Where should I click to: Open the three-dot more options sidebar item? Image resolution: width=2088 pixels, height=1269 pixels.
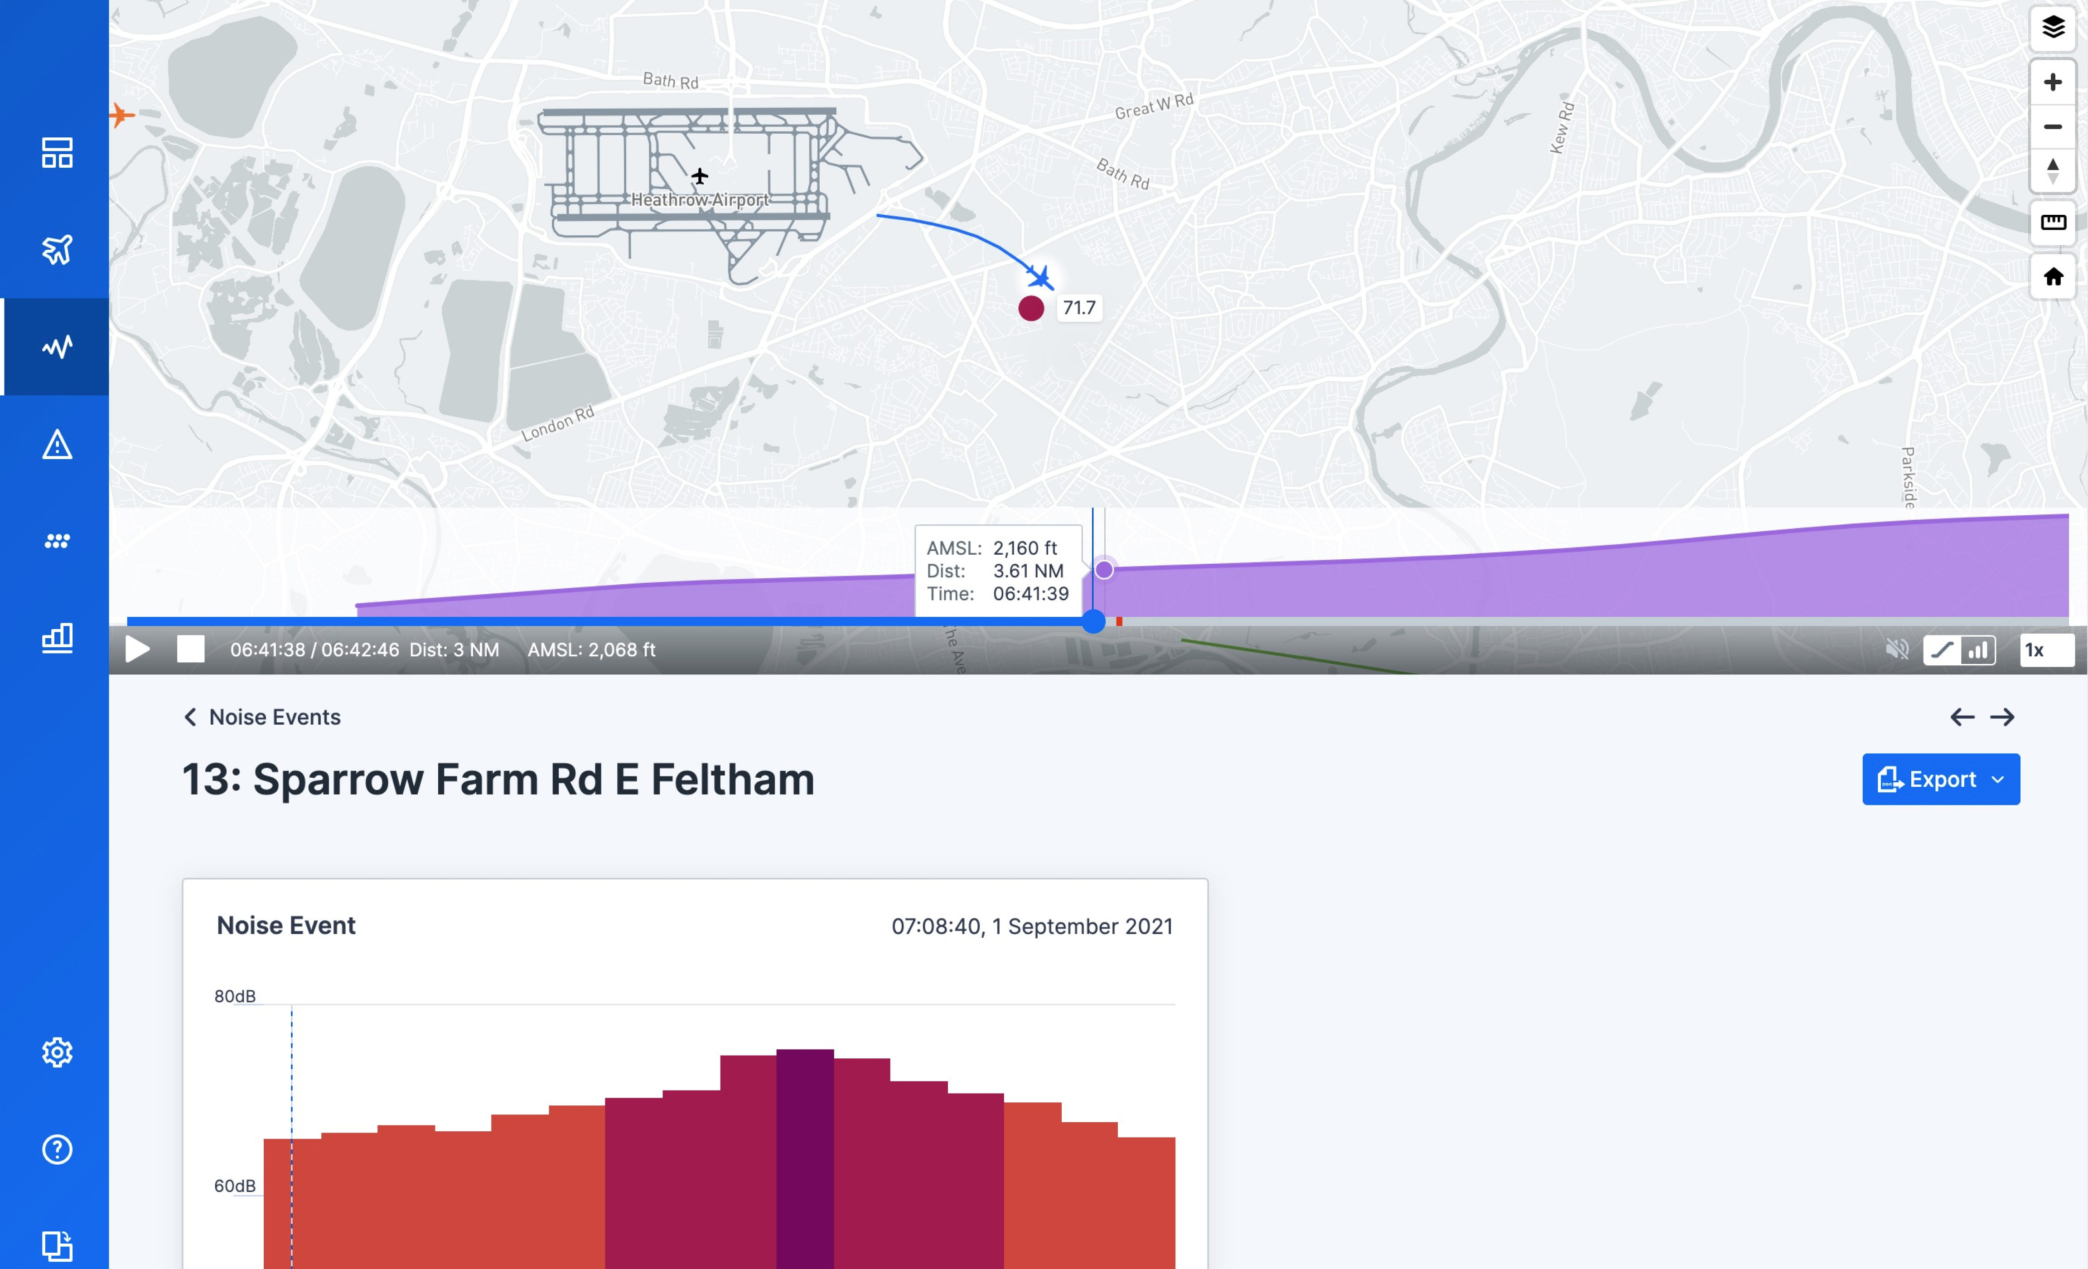57,541
